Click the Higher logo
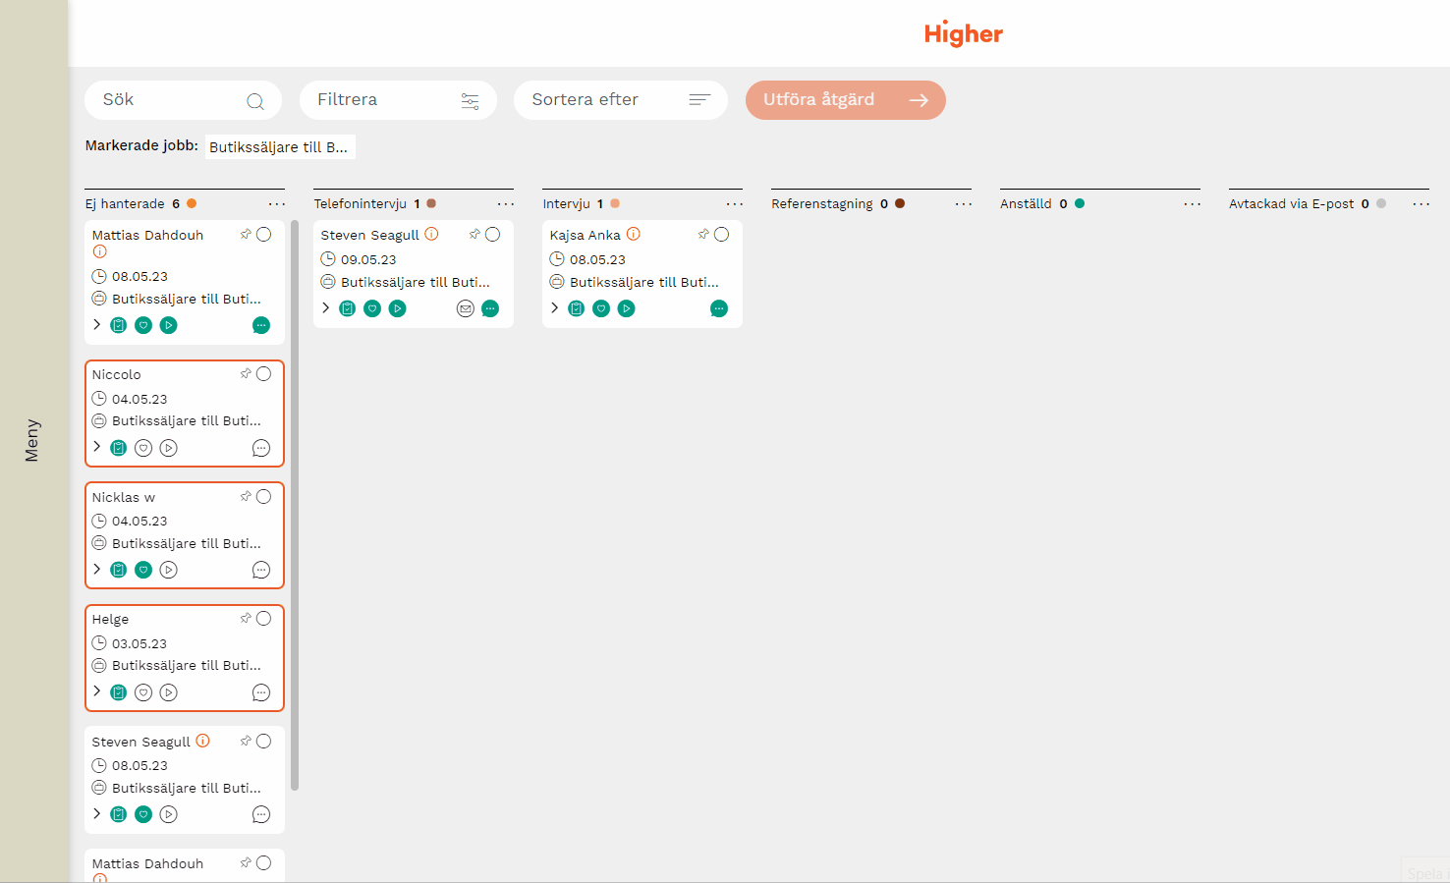This screenshot has height=883, width=1450. pos(963,33)
